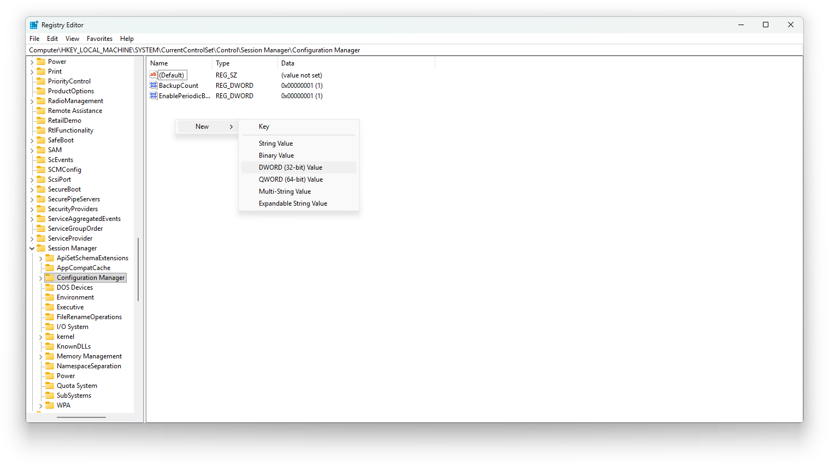This screenshot has width=829, height=467.
Task: Expand the WPA subkey chevron
Action: coord(40,406)
